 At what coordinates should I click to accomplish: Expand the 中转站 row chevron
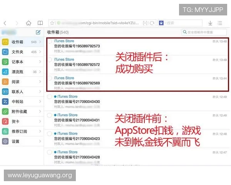40,101
